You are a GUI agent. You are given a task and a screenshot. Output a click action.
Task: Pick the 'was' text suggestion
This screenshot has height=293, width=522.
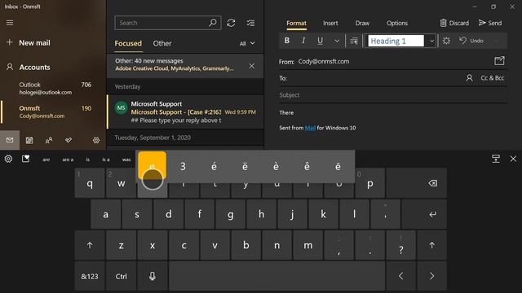pyautogui.click(x=126, y=160)
